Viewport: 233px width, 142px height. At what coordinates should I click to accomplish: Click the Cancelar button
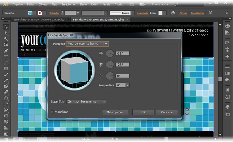click(167, 112)
